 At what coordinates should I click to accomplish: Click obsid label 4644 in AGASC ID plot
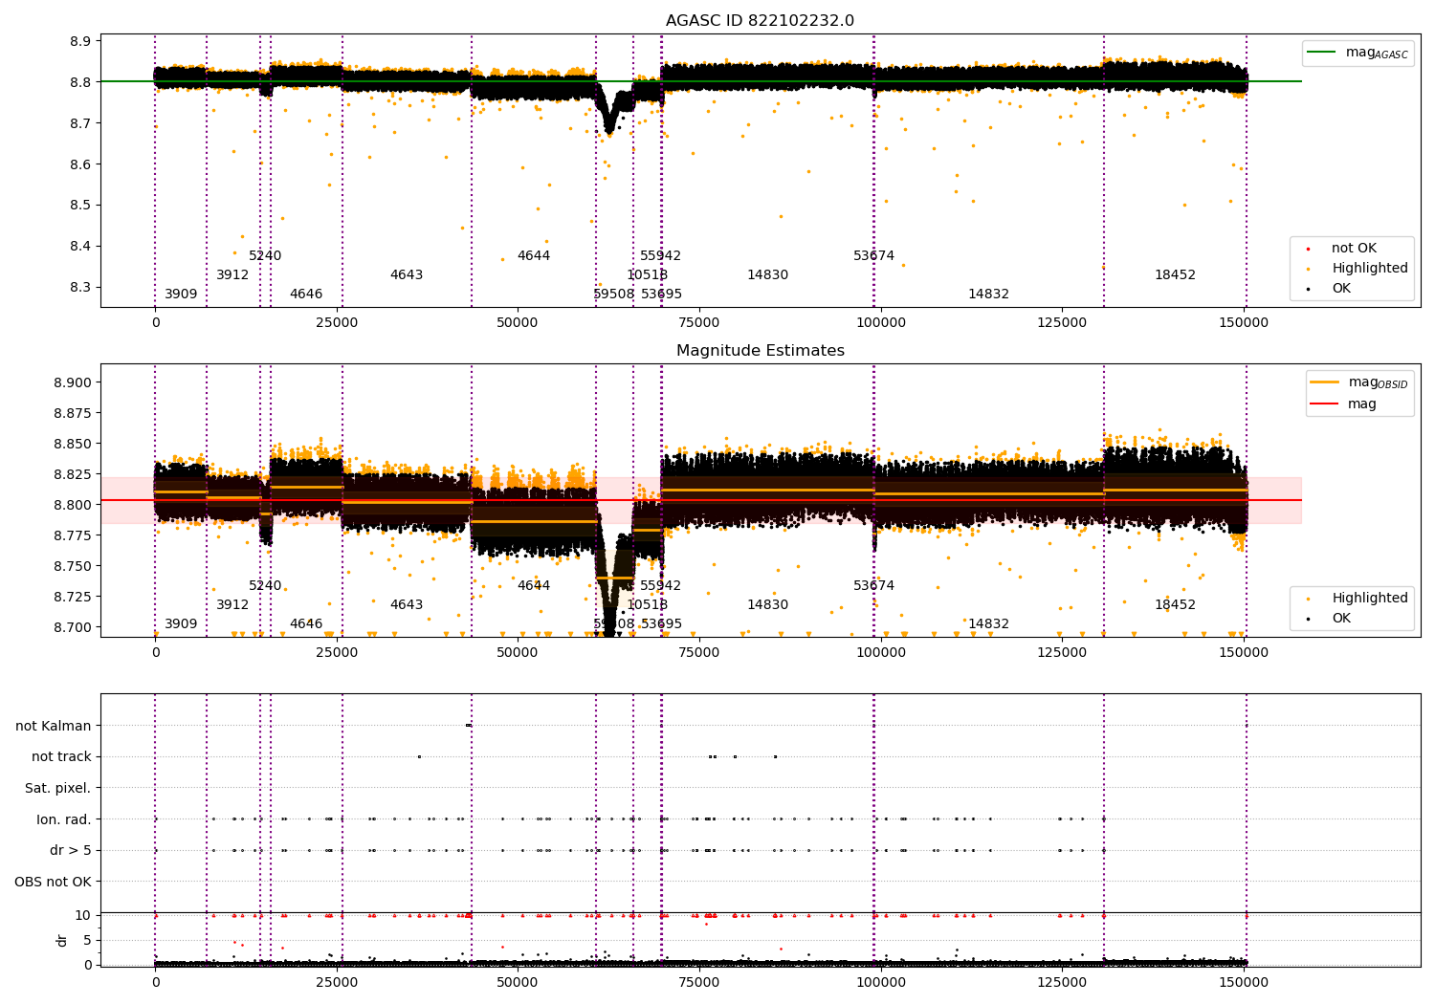click(534, 255)
